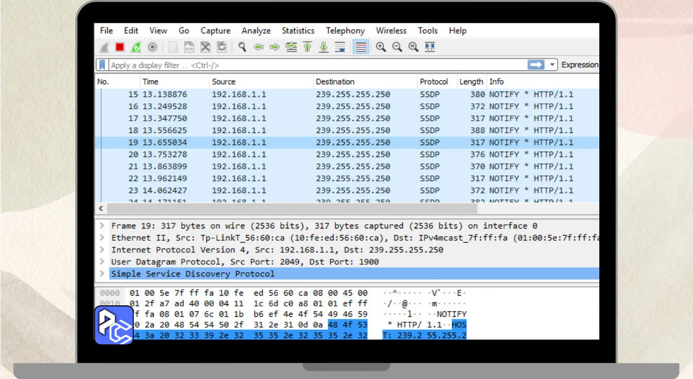Go back to the previous packet

tap(258, 47)
